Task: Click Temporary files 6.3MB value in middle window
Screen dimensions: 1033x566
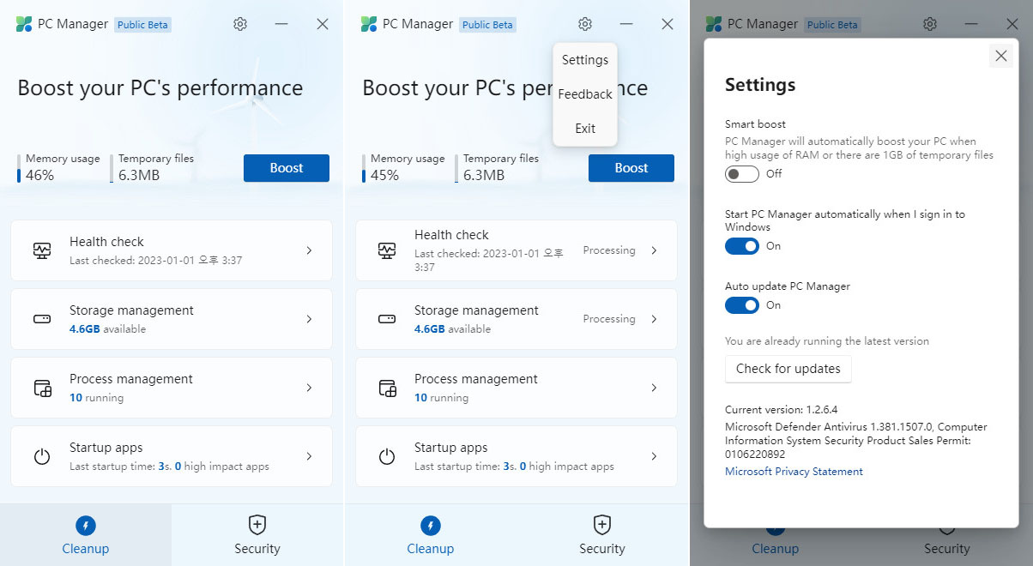Action: [484, 176]
